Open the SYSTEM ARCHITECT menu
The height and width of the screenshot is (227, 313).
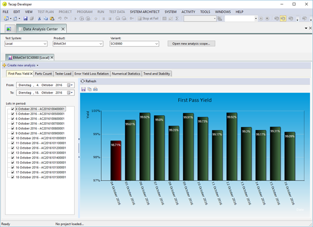tap(145, 11)
